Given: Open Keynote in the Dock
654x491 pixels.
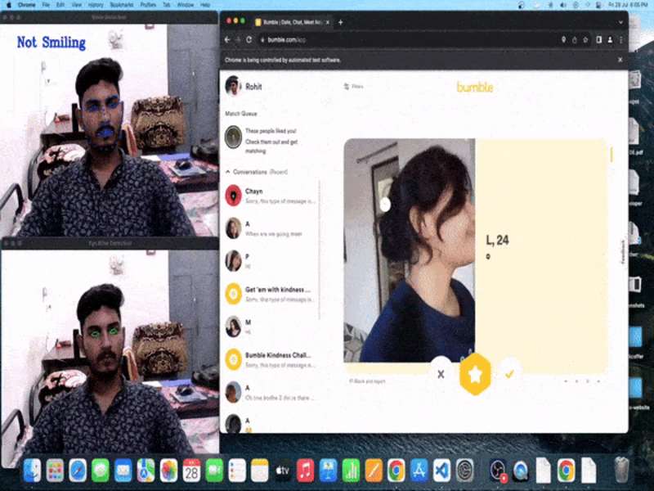Looking at the screenshot, I should click(x=329, y=470).
